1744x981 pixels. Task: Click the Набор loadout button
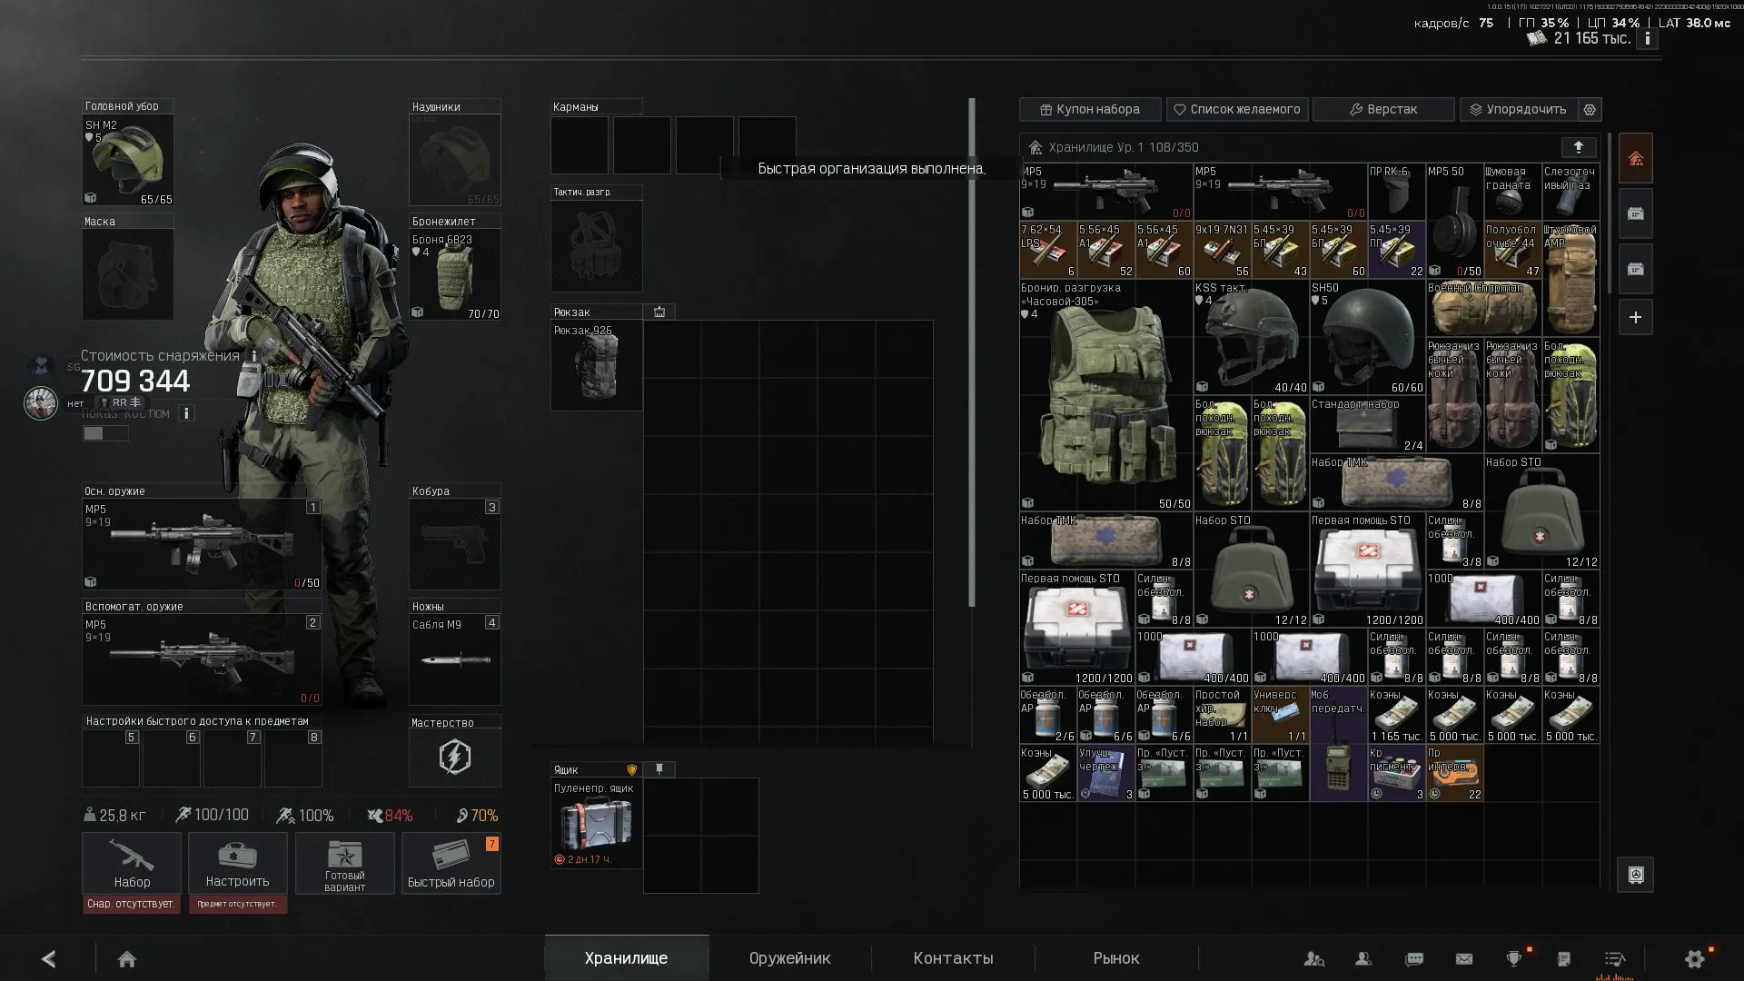tap(132, 864)
